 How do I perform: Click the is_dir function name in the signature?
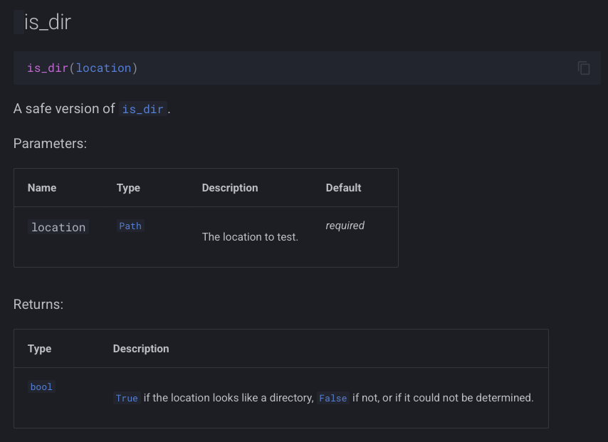point(48,68)
